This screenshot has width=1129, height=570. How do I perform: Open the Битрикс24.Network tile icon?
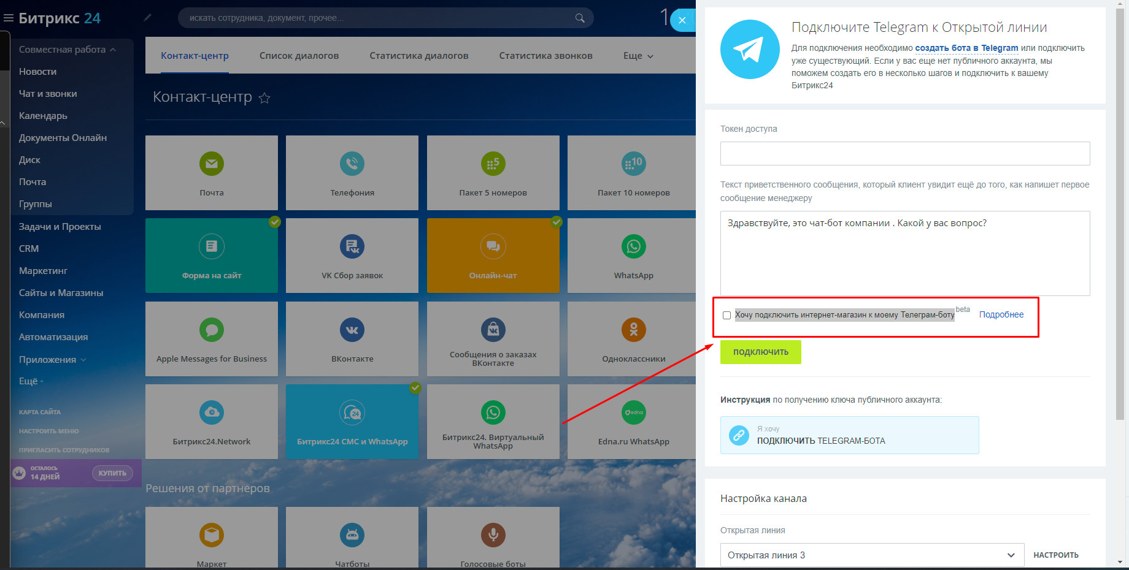point(212,412)
